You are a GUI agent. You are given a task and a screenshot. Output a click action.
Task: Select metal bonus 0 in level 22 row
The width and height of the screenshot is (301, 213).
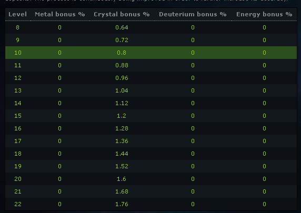pos(59,204)
